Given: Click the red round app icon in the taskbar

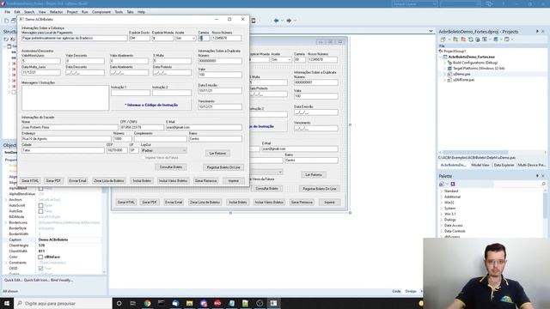Looking at the screenshot, I should (x=217, y=303).
